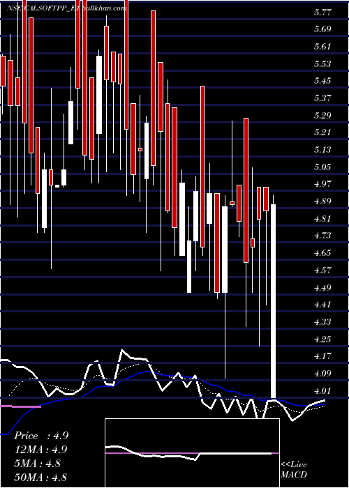Click the 5.77 price axis label

click(322, 13)
